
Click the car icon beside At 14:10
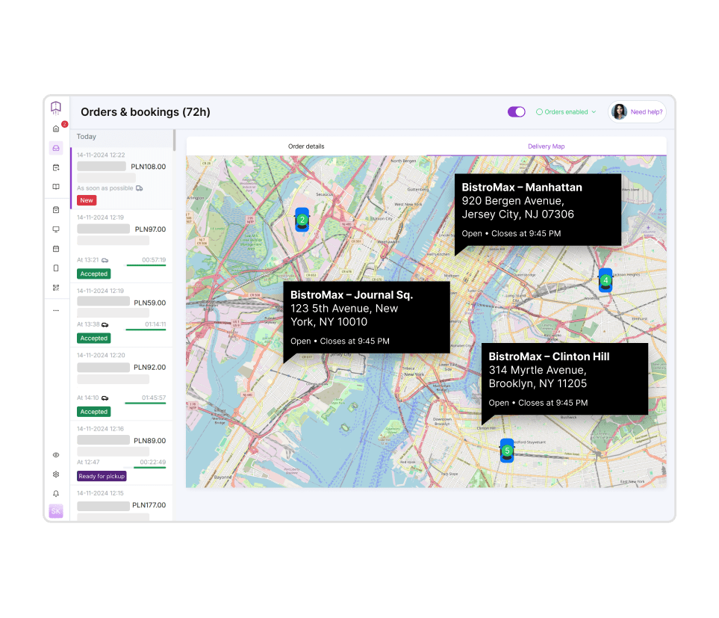105,398
